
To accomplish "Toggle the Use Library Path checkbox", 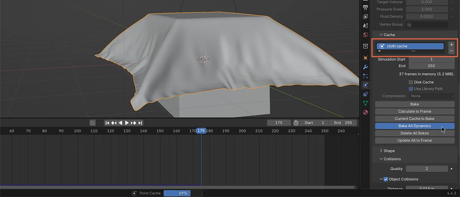I will click(411, 89).
